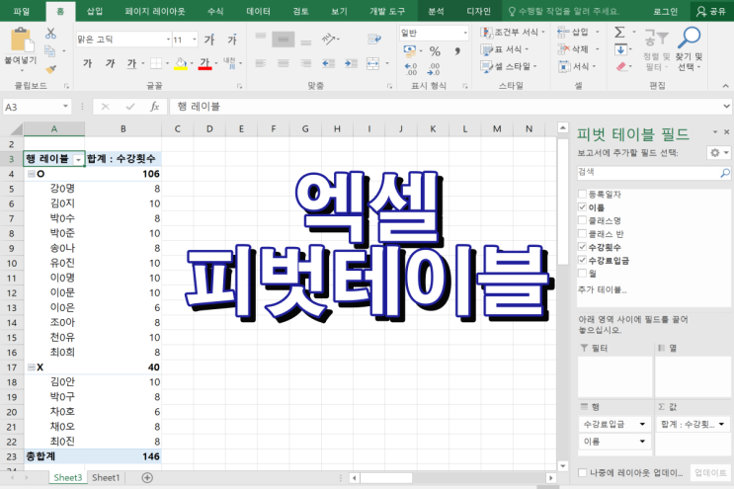This screenshot has width=734, height=489.
Task: Uncheck the 이름 field checkbox
Action: point(583,208)
